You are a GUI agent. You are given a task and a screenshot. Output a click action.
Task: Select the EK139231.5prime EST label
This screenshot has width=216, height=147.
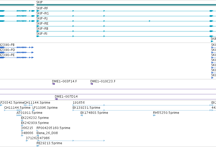[x=86, y=108]
